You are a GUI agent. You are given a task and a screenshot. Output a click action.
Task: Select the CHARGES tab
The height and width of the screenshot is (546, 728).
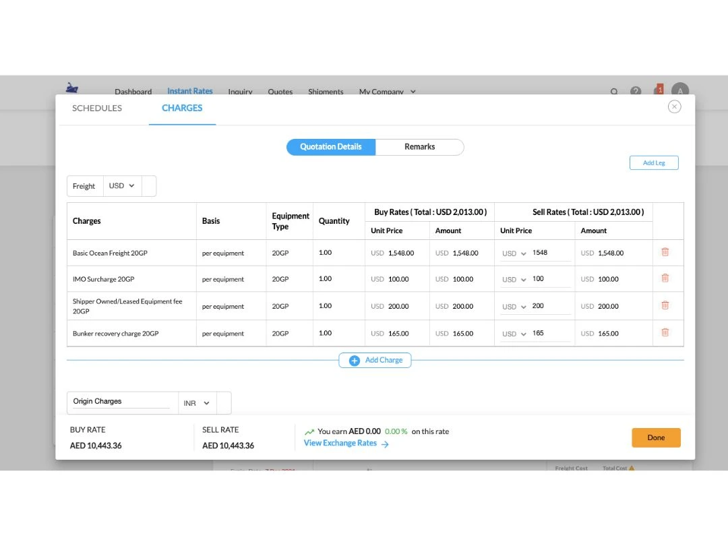(x=182, y=108)
